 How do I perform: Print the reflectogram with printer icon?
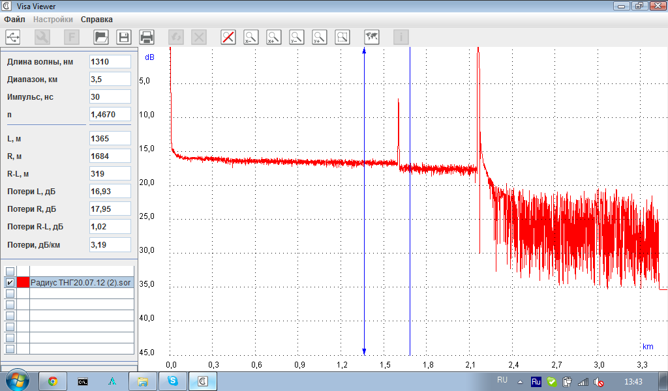pos(147,37)
